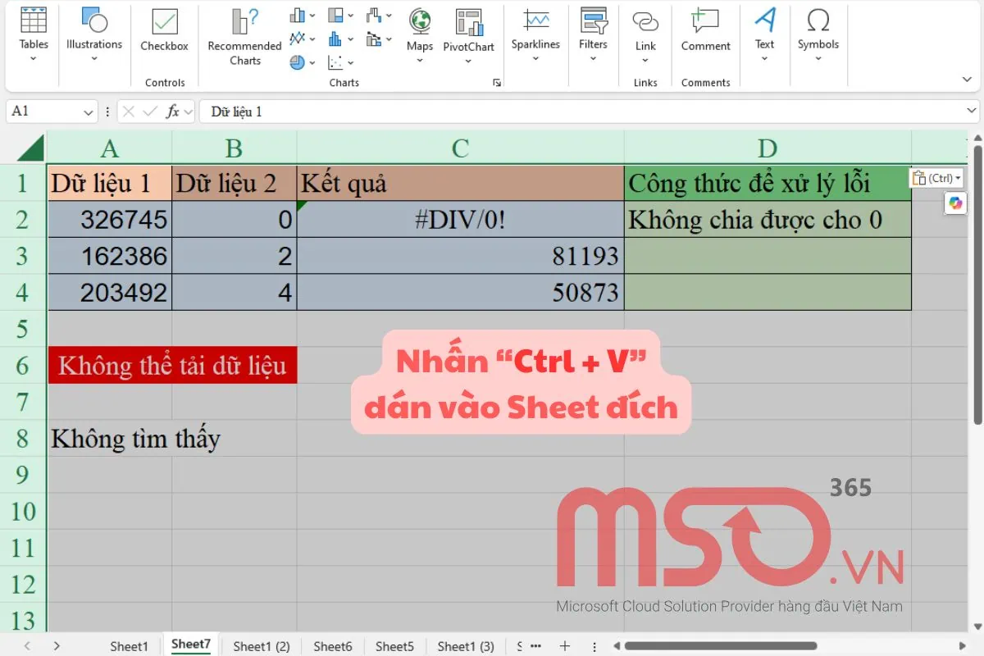984x656 pixels.
Task: Open the Symbols insert tool
Action: [818, 33]
